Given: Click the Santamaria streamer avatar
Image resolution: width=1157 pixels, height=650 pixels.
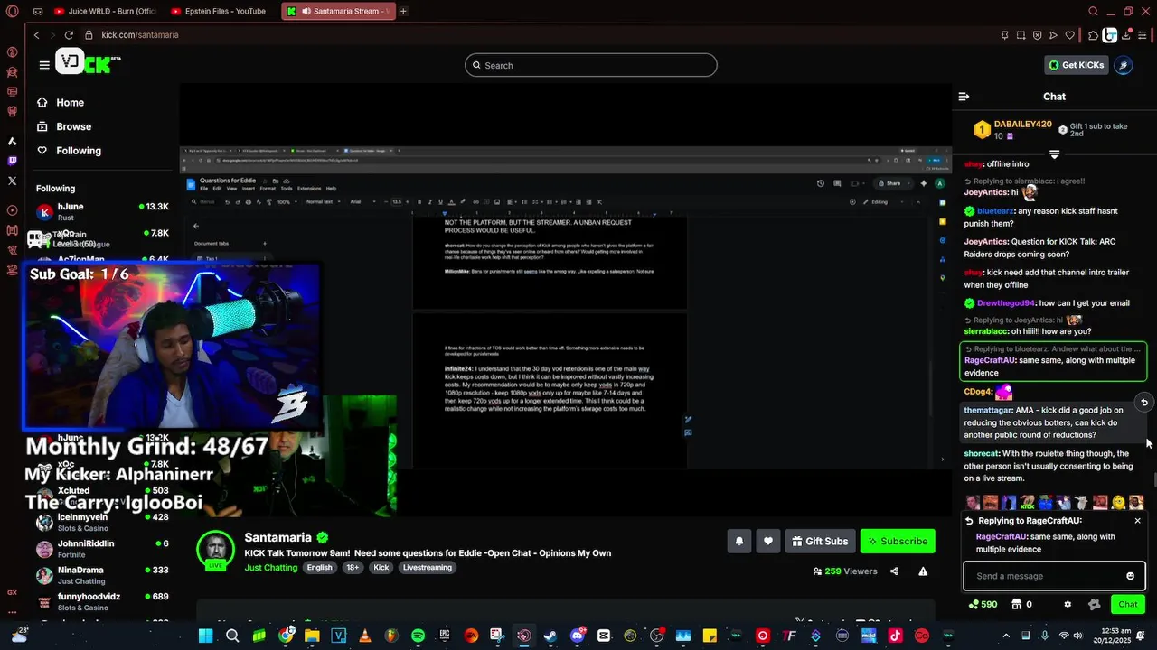Looking at the screenshot, I should click(216, 548).
